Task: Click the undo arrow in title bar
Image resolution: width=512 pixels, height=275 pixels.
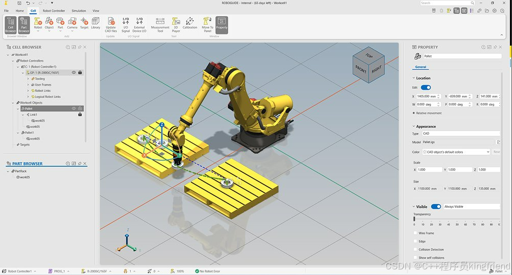Action: pyautogui.click(x=28, y=3)
